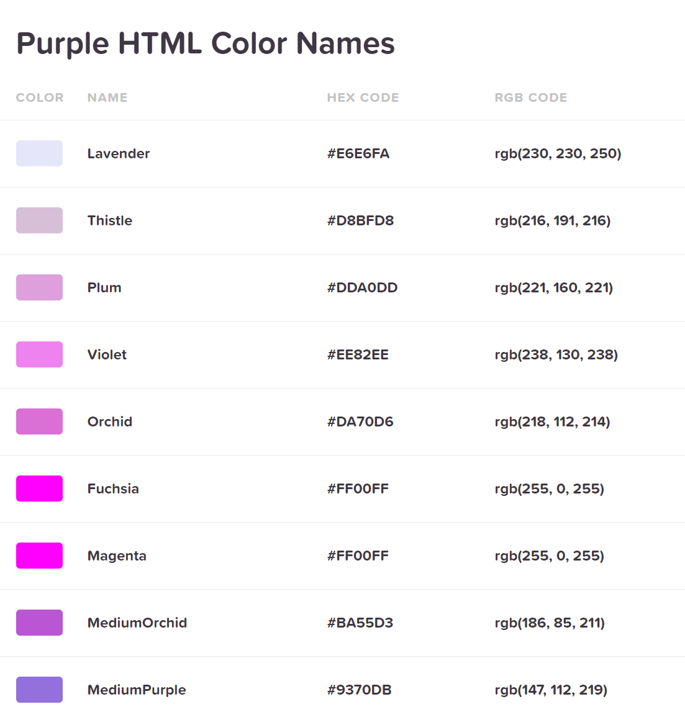Click hex code #9370DB
Screen dimensions: 685x712
360,690
